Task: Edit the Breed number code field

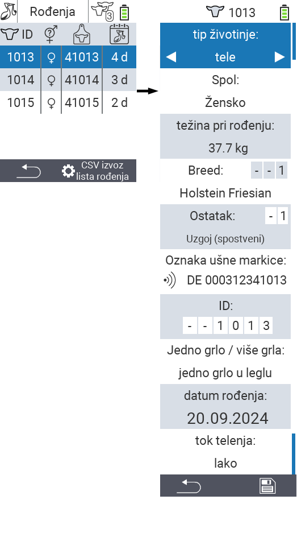Action: click(269, 171)
